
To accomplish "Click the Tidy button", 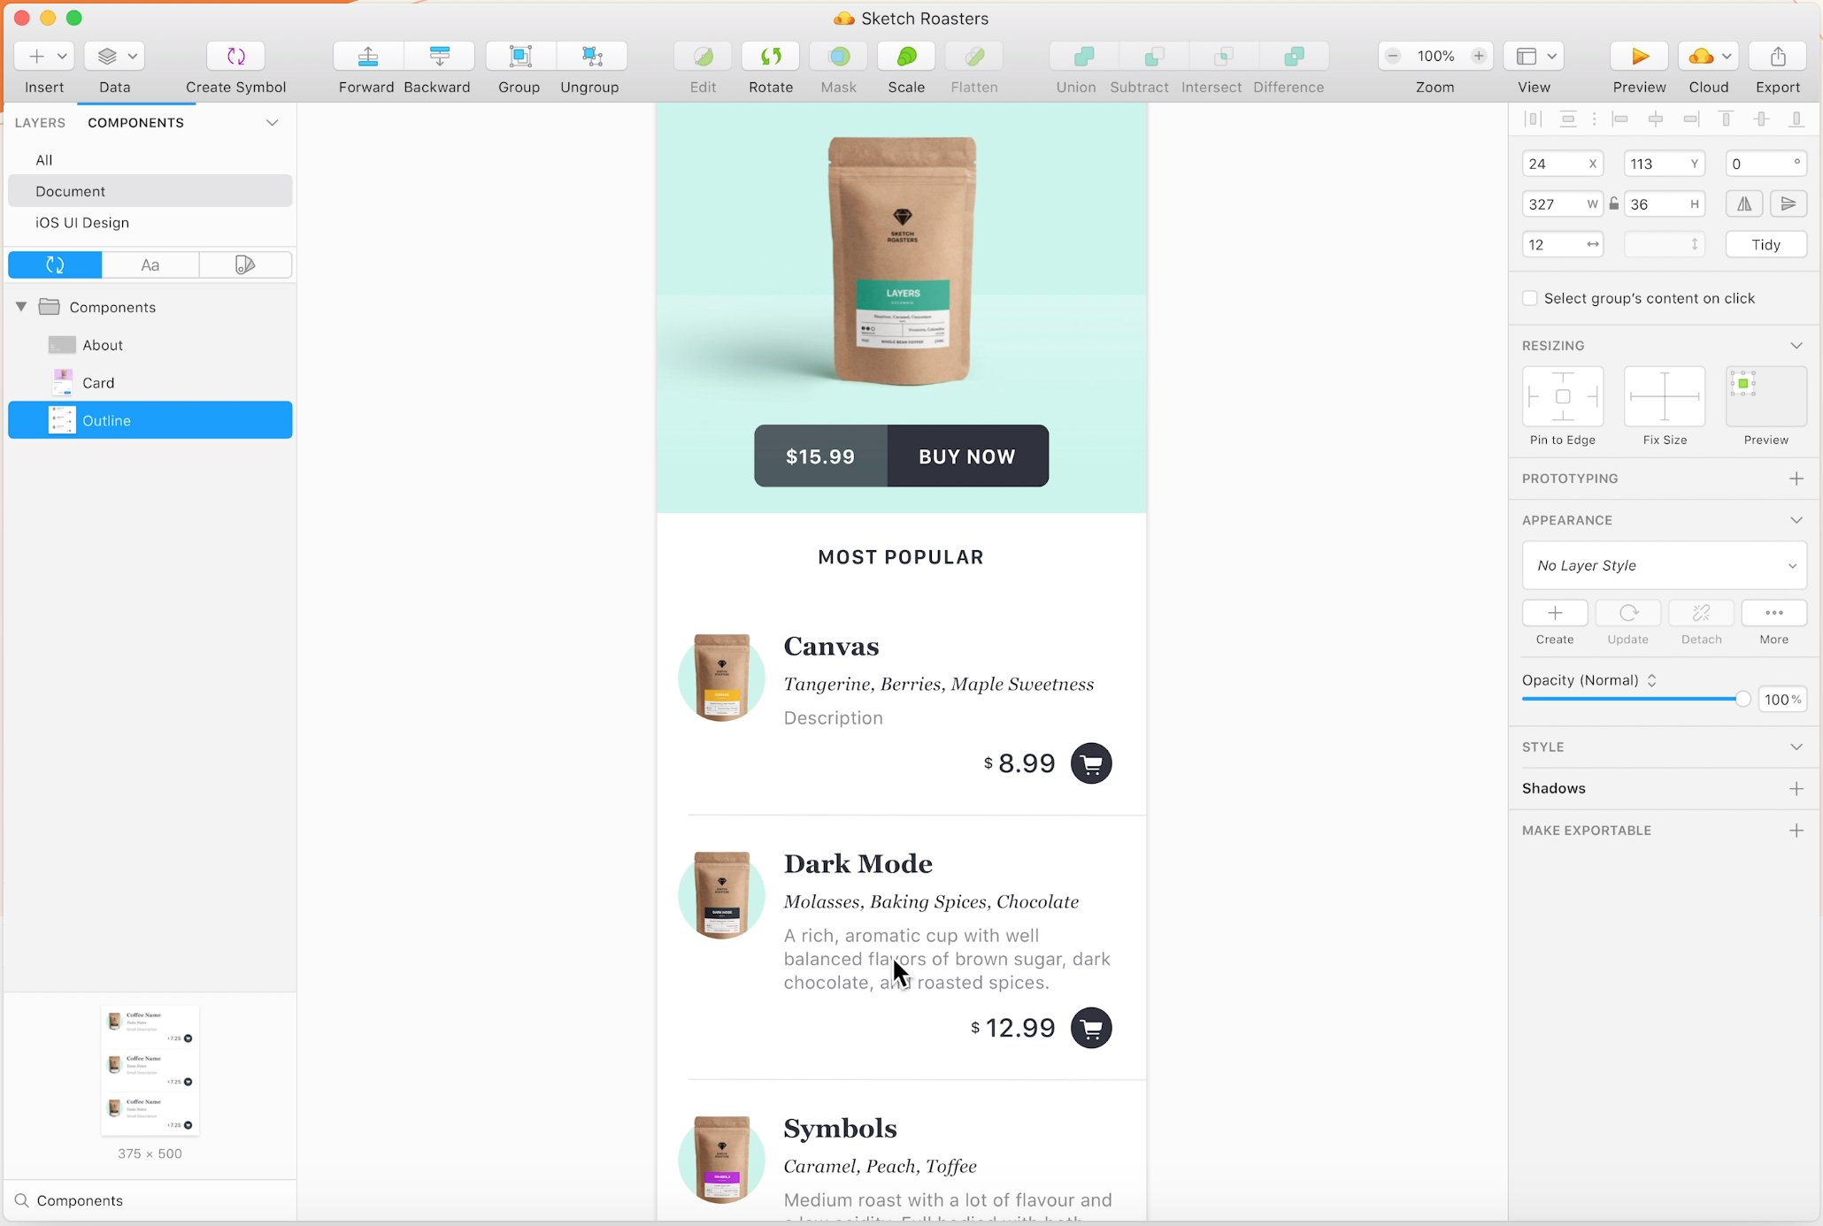I will click(1765, 245).
